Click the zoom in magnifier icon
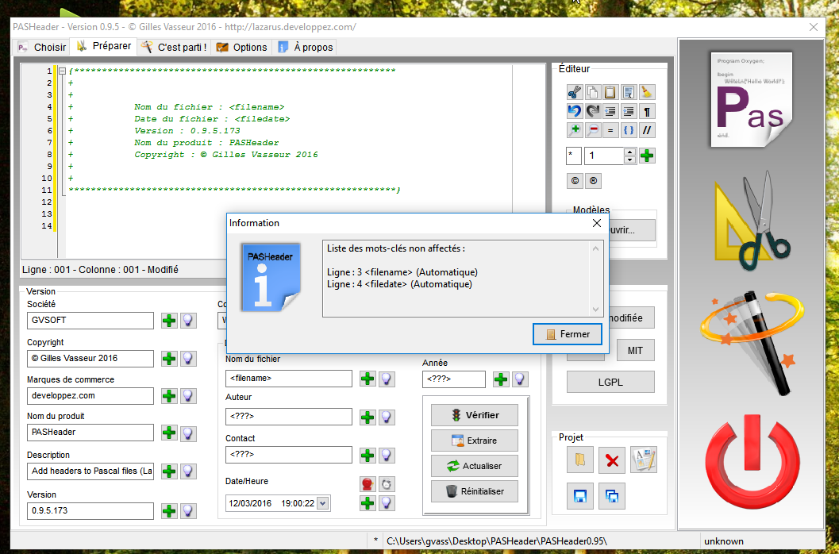This screenshot has width=839, height=554. pos(575,130)
